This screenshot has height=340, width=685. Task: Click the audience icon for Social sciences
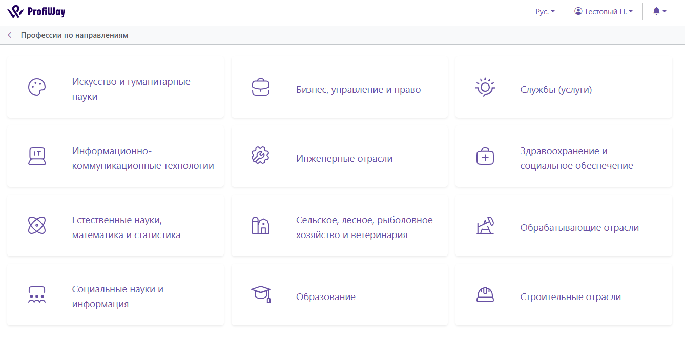tap(37, 295)
